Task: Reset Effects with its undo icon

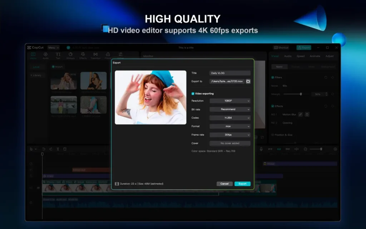Action: click(x=326, y=106)
